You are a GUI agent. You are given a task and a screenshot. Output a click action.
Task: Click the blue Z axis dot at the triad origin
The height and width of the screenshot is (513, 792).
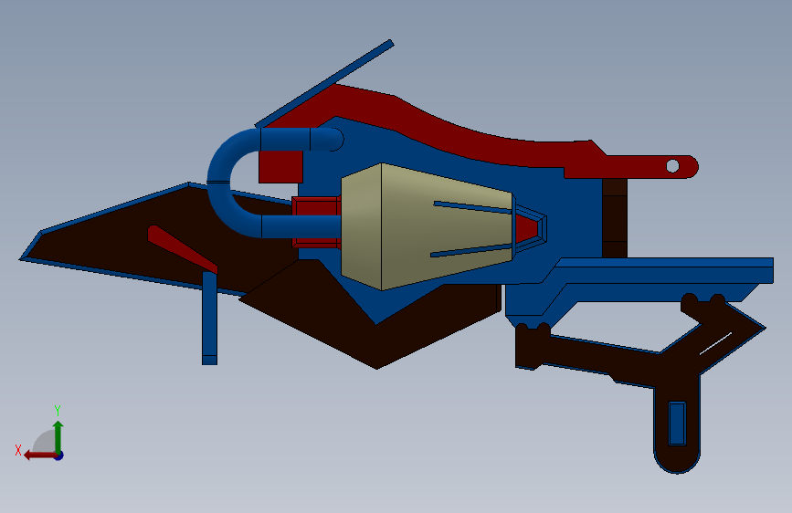click(x=59, y=455)
